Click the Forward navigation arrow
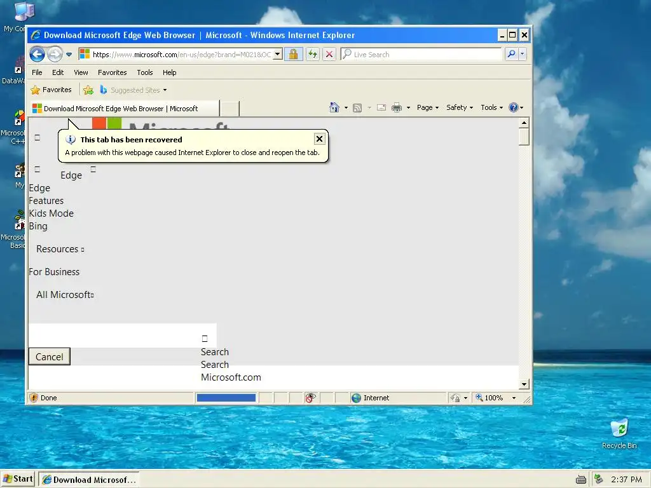 pos(55,55)
